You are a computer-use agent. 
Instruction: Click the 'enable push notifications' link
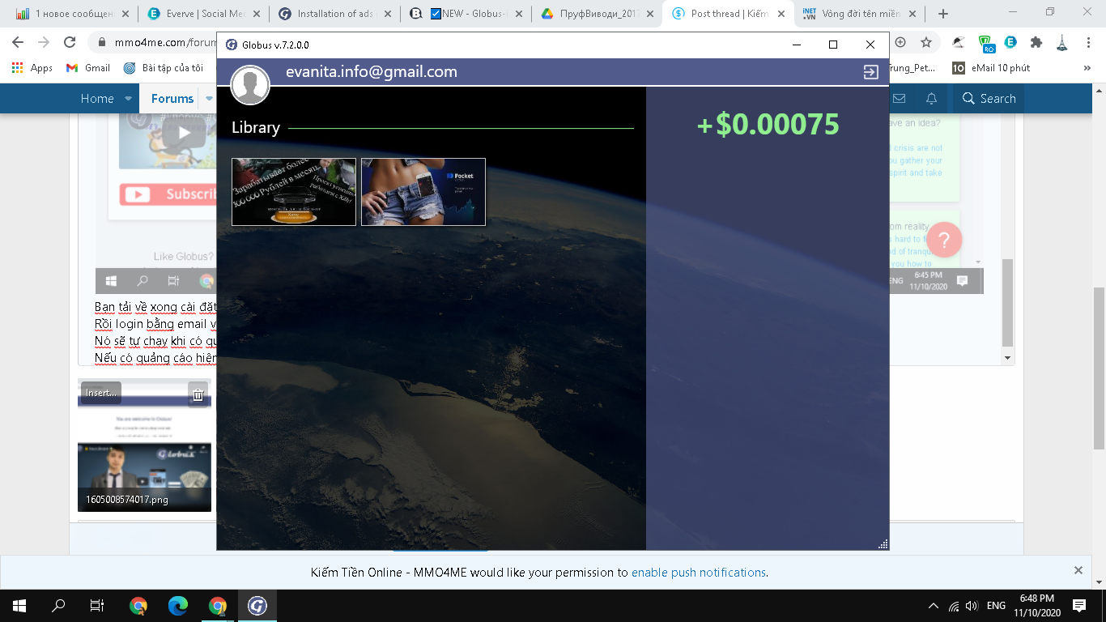click(x=698, y=573)
